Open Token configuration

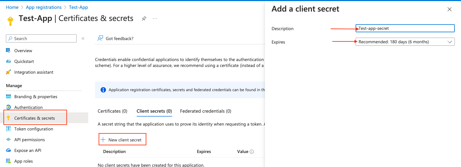pos(34,129)
